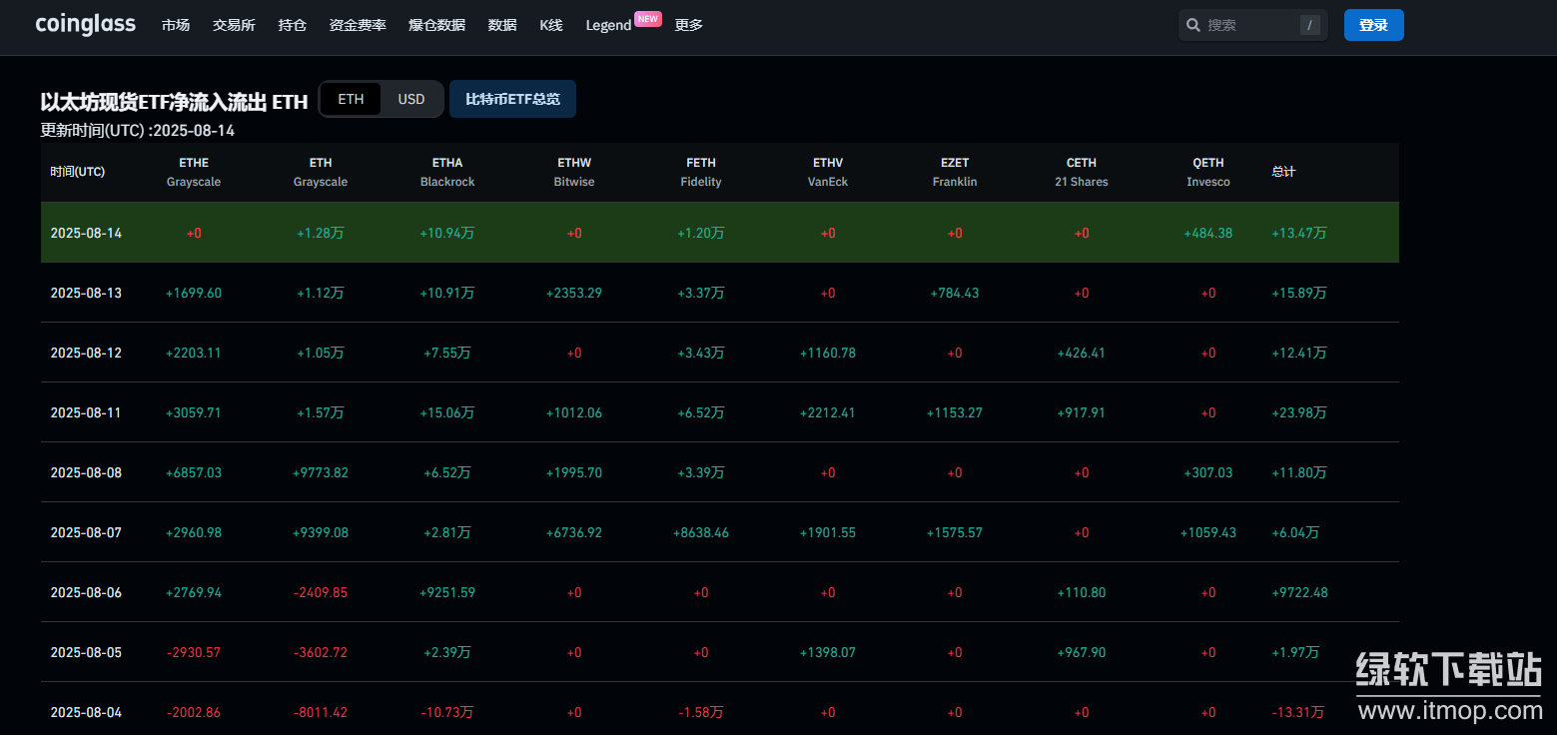Click the 总计 column header
Image resolution: width=1557 pixels, height=735 pixels.
[1283, 172]
